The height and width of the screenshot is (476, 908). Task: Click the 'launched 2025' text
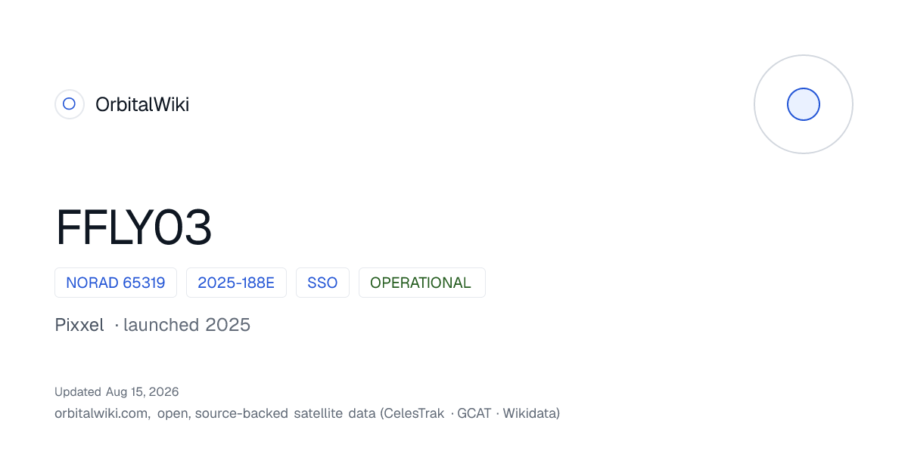point(187,325)
